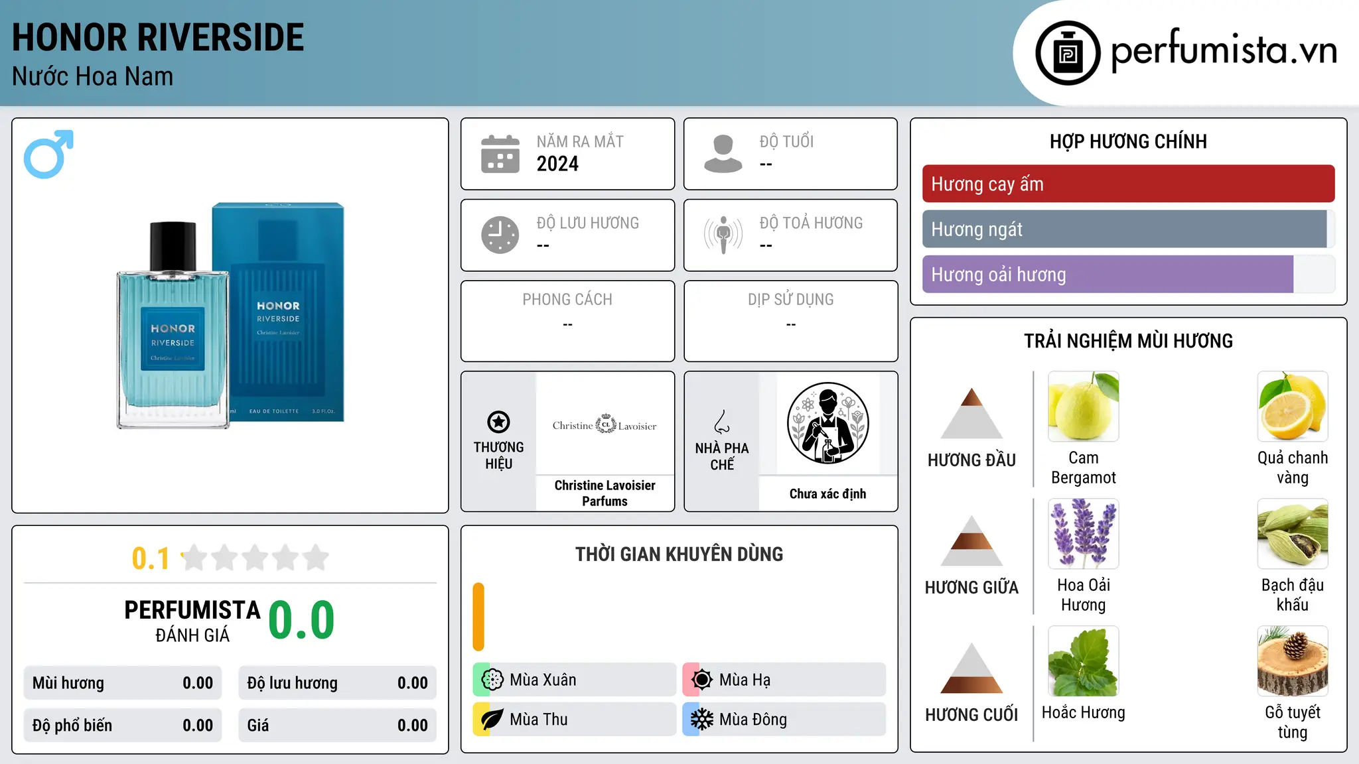
Task: Select the purple Hương oải hương accord bar
Action: point(1108,275)
